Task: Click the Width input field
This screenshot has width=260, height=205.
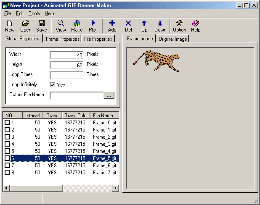Action: (67, 55)
